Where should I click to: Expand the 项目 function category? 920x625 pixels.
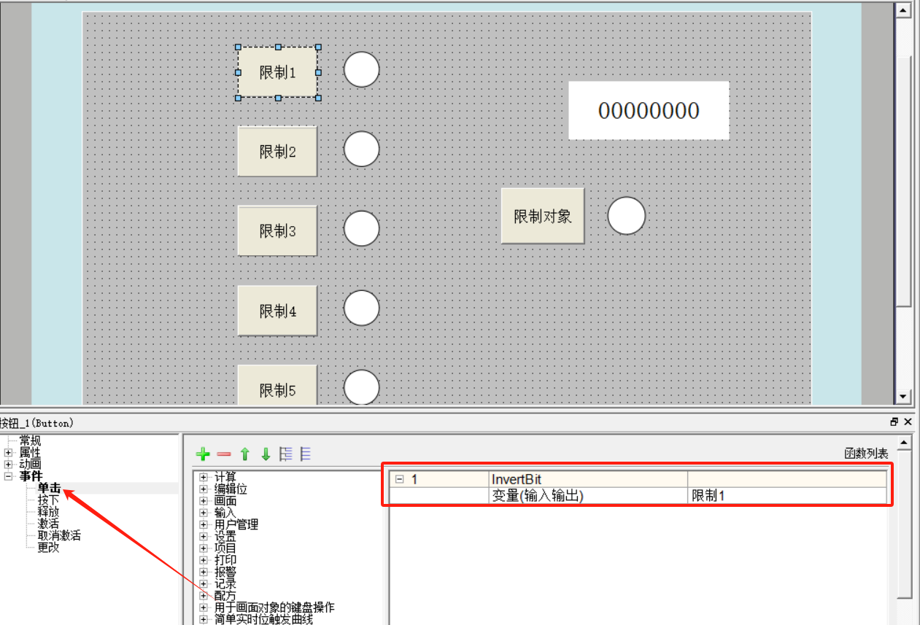point(204,548)
